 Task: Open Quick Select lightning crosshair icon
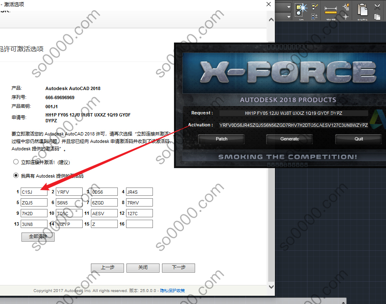tap(346, 7)
